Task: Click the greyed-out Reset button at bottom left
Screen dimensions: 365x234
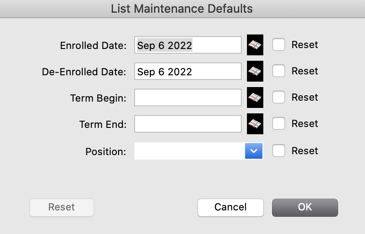Action: tap(61, 207)
